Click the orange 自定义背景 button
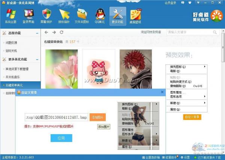225x160 pixels. pyautogui.click(x=192, y=117)
